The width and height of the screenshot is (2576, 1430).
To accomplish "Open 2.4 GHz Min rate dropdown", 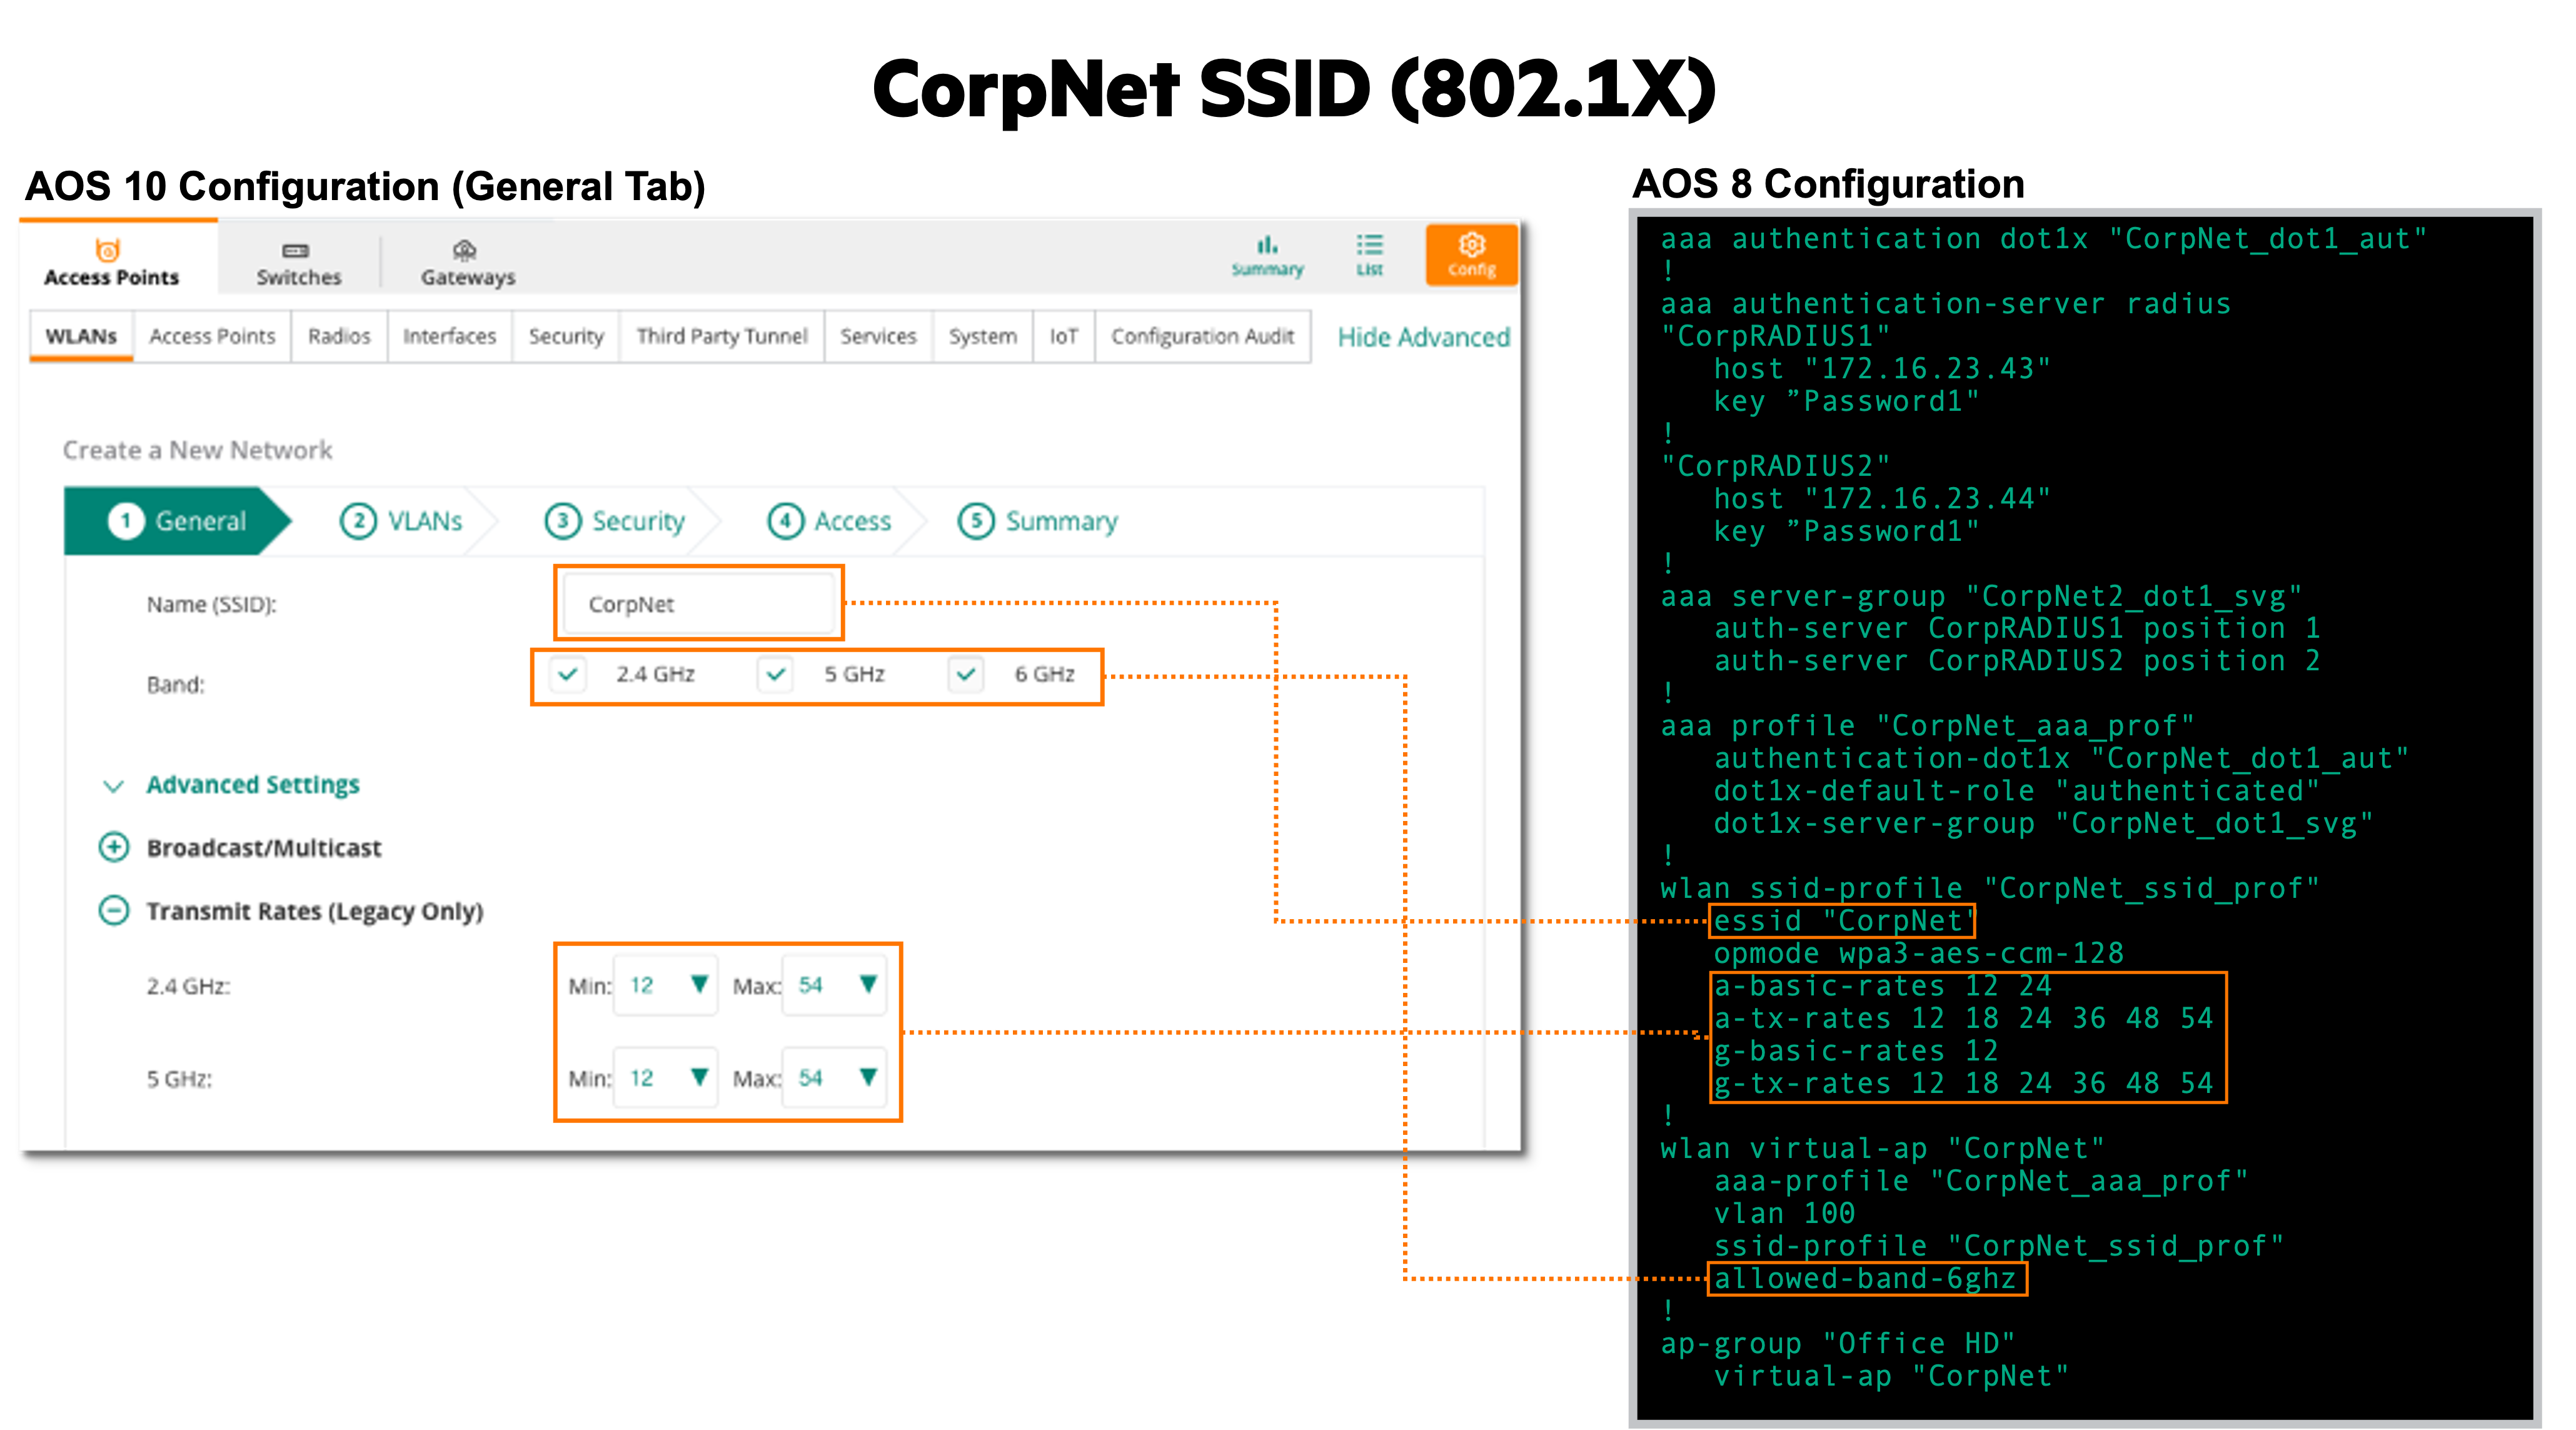I will pos(666,985).
